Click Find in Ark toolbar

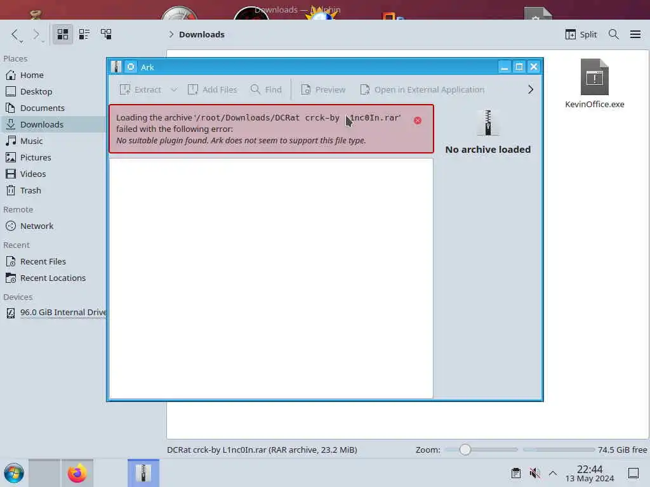pos(266,89)
